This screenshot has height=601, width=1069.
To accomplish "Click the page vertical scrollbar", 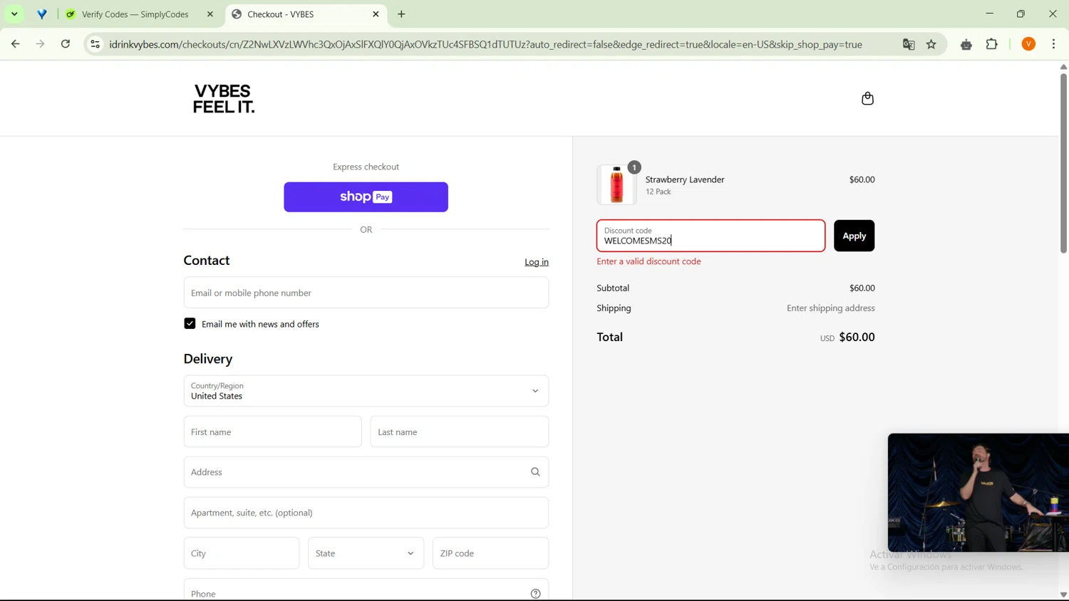I will (1063, 163).
